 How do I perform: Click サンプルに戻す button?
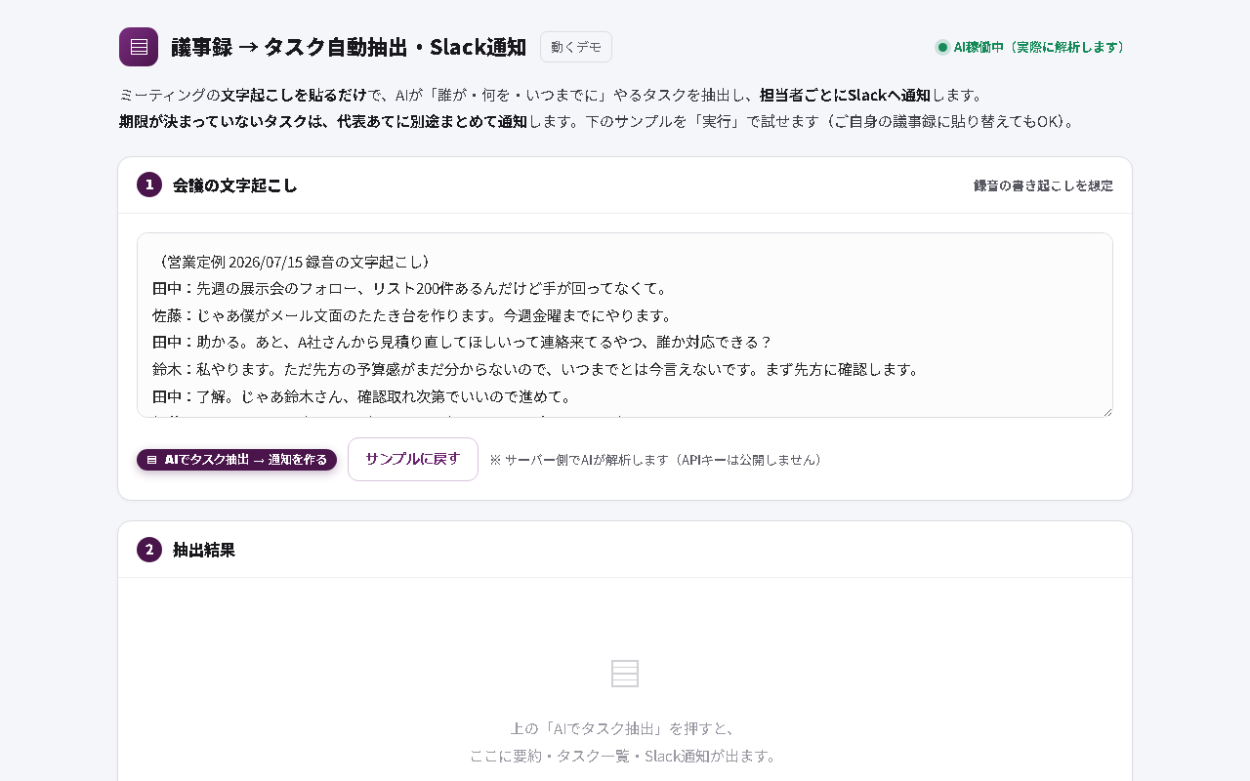[413, 459]
